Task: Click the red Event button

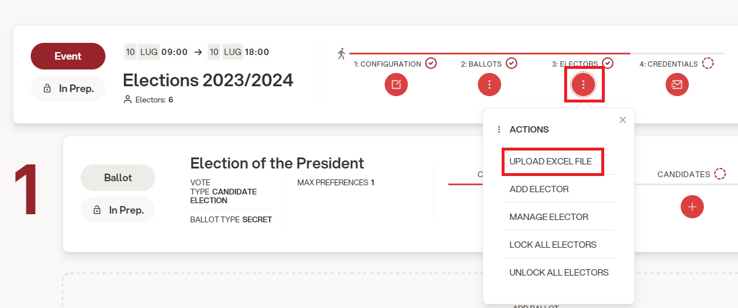Action: pos(68,56)
